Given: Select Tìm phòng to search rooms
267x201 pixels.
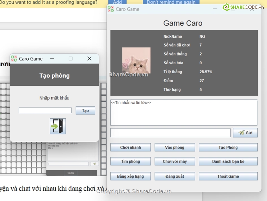Looking at the screenshot, I should tap(130, 161).
